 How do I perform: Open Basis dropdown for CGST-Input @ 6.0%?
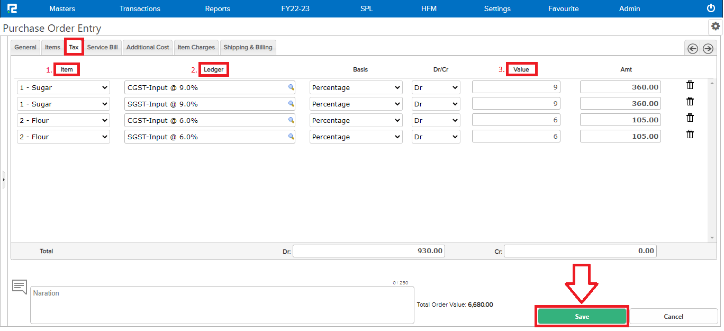(356, 120)
